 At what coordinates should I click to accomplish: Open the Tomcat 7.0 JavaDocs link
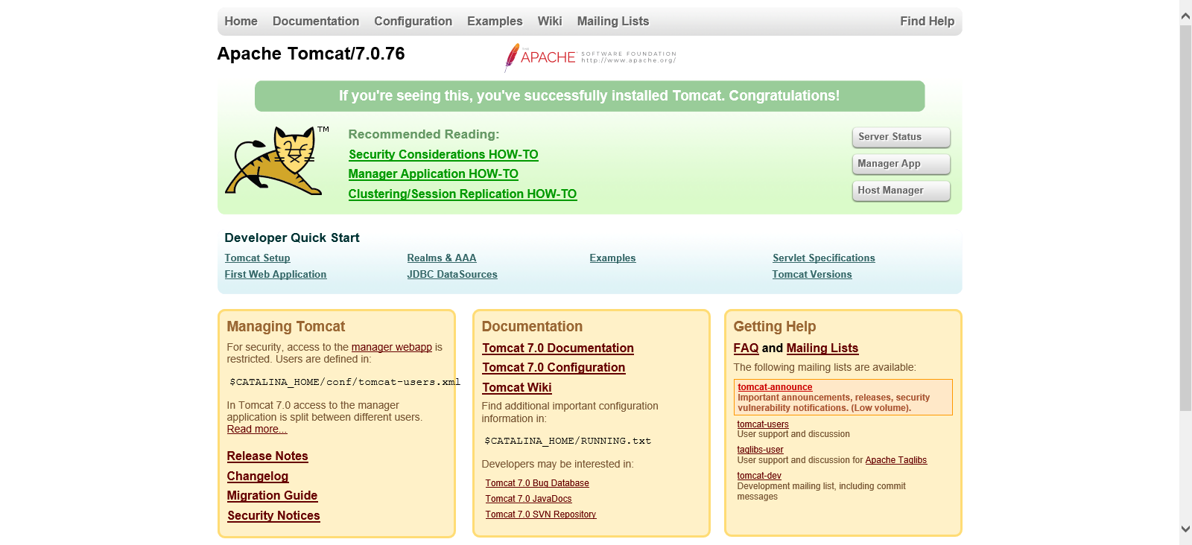(x=528, y=499)
